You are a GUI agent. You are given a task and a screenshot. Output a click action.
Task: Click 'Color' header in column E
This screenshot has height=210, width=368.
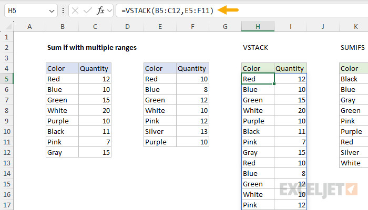[x=160, y=68]
